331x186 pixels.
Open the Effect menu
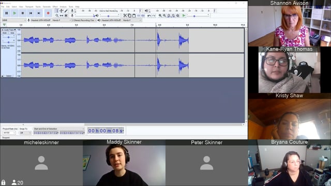55,7
